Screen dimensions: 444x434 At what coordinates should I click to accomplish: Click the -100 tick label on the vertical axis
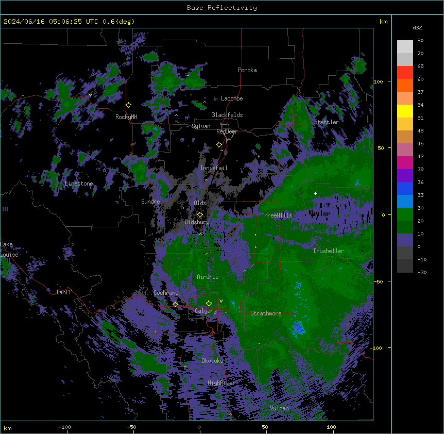pos(377,348)
